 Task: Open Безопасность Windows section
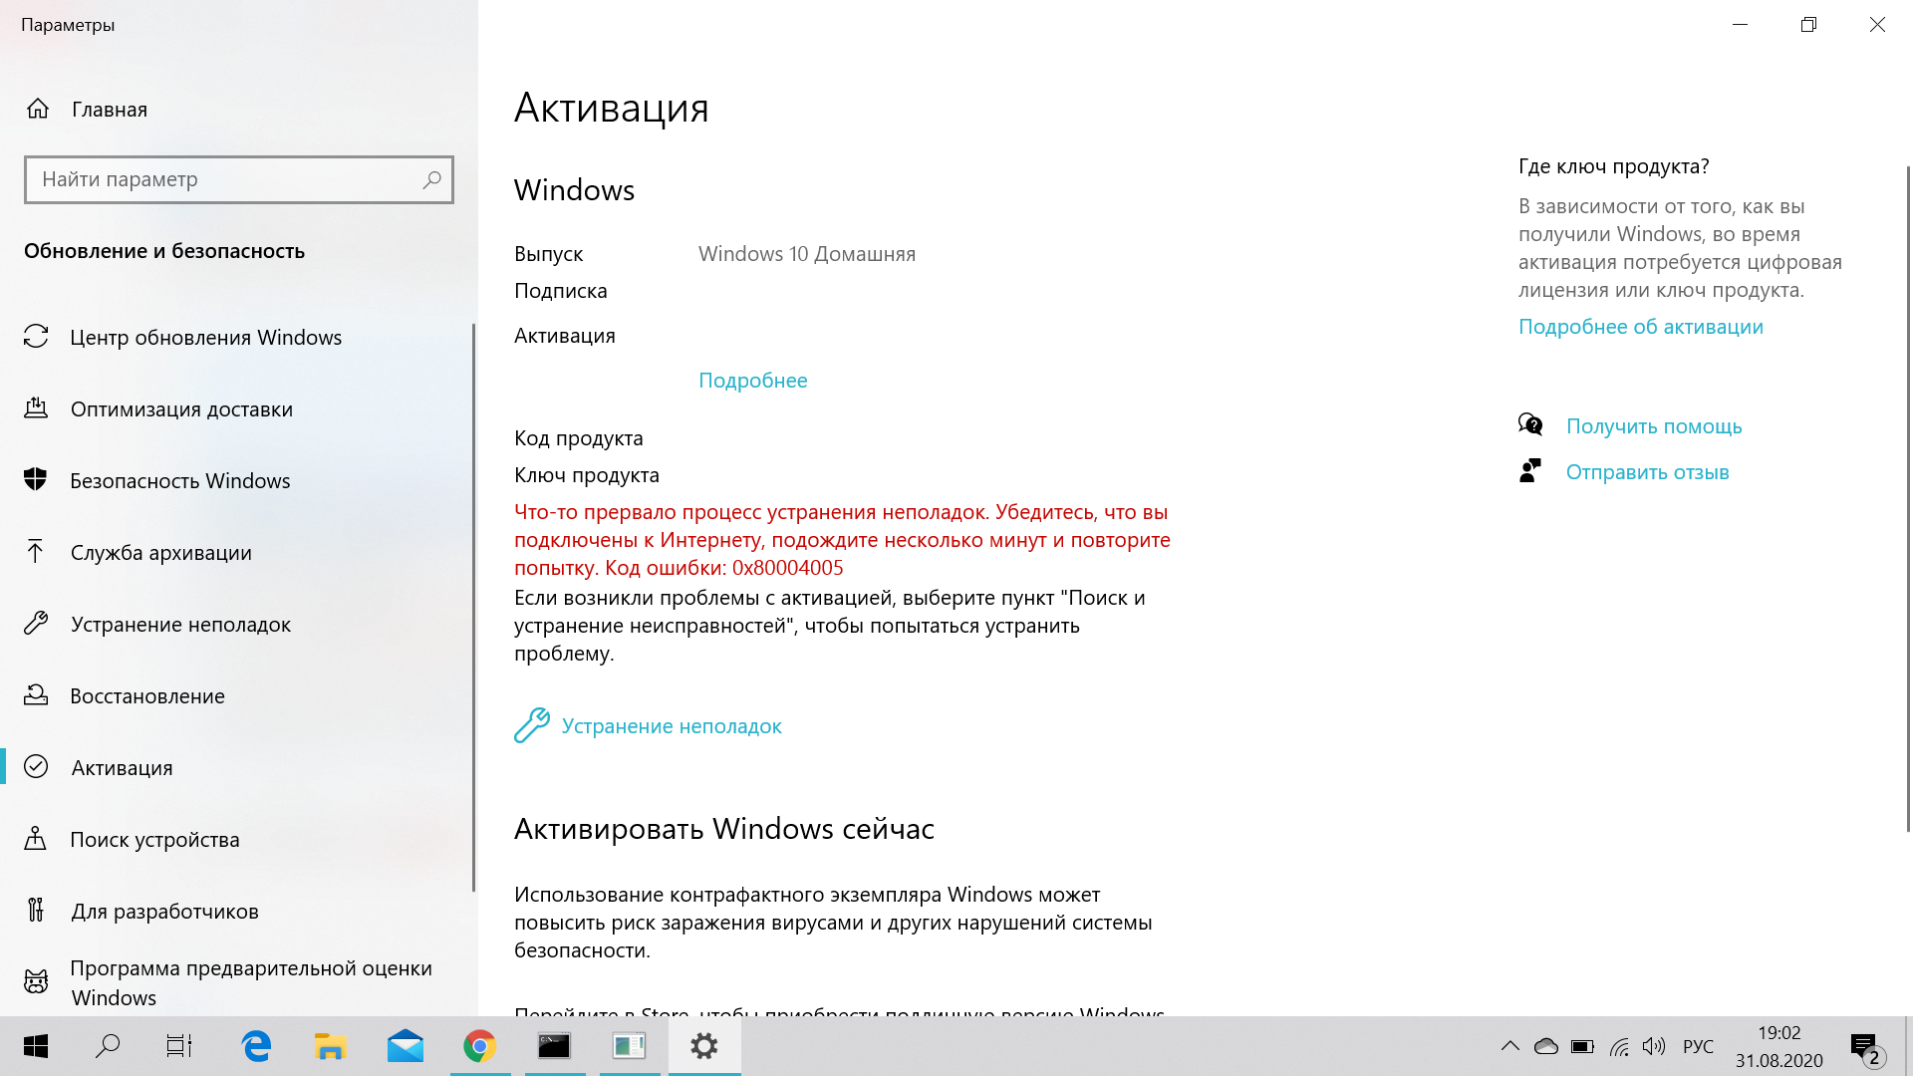pos(180,481)
